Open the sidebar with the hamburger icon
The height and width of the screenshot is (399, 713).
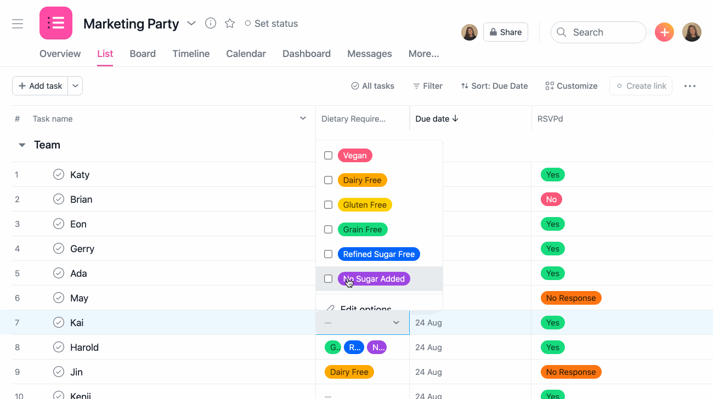18,23
